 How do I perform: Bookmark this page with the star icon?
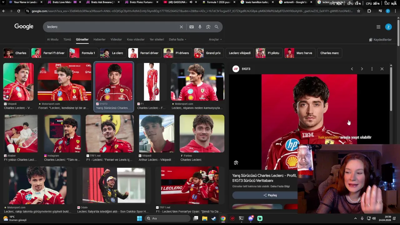click(358, 11)
